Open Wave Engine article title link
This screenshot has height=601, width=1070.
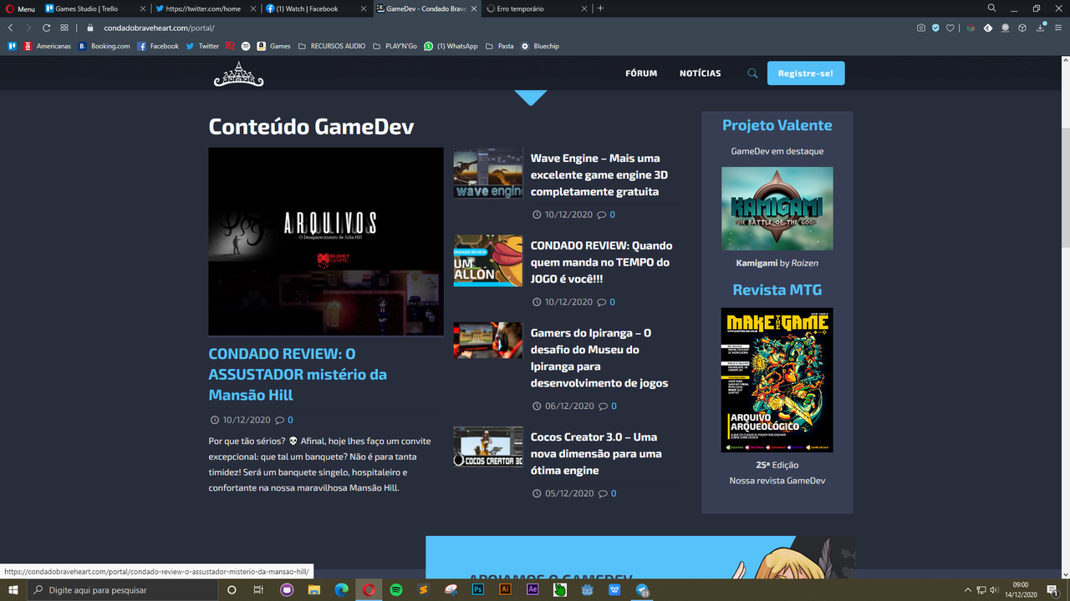point(599,174)
